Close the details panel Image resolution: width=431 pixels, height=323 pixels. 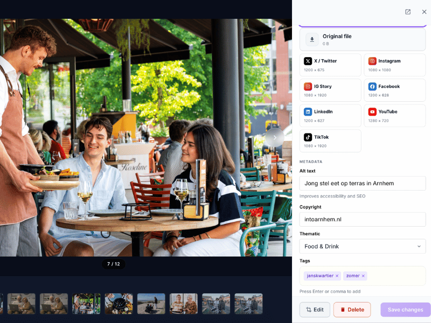(424, 12)
